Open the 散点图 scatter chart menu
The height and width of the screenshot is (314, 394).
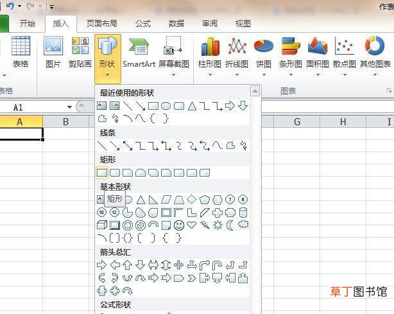pyautogui.click(x=345, y=56)
